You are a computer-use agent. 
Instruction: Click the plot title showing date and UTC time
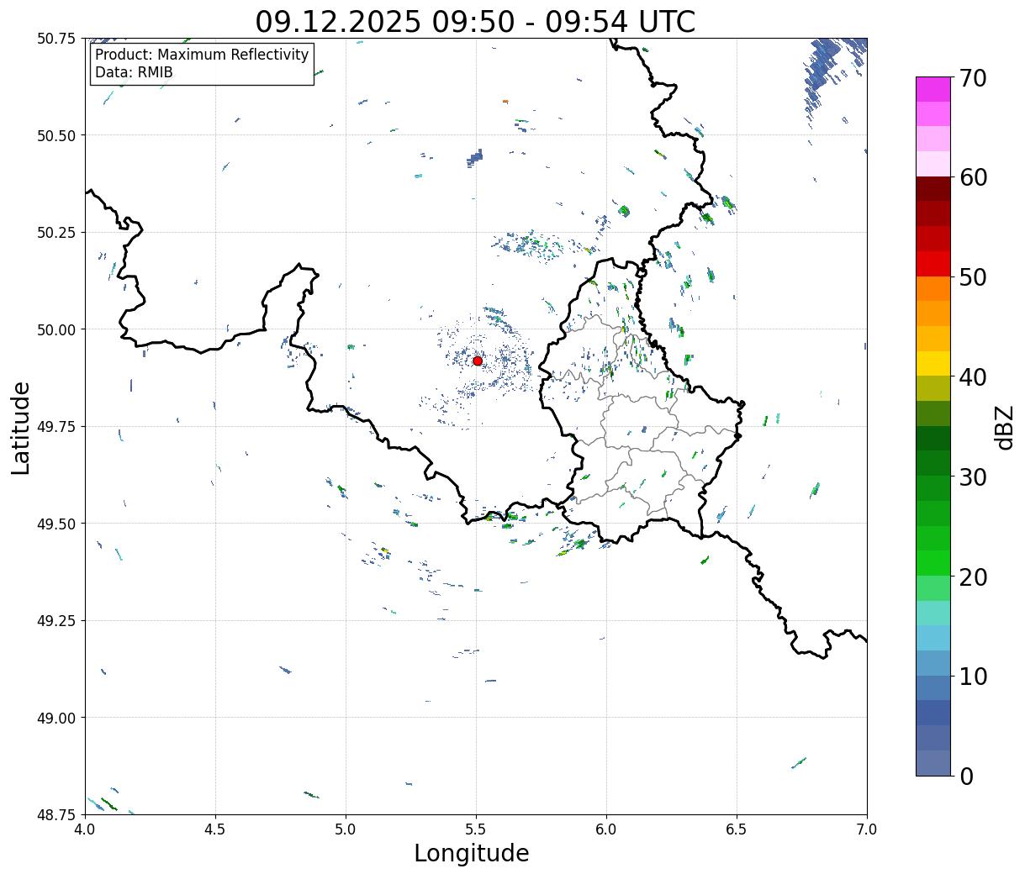(x=475, y=21)
